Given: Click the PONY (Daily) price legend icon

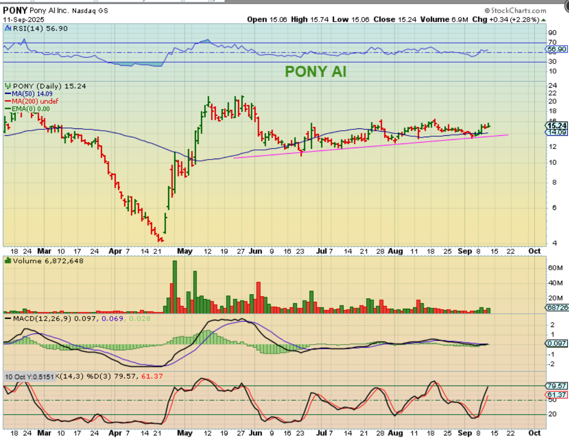Looking at the screenshot, I should (x=8, y=86).
